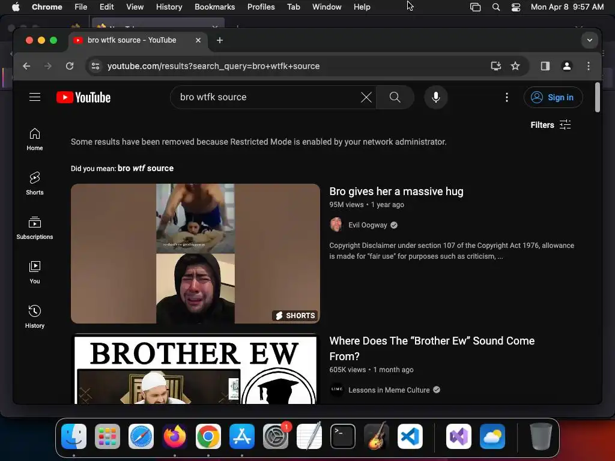The height and width of the screenshot is (461, 615).
Task: Expand tab search chevron
Action: point(590,40)
